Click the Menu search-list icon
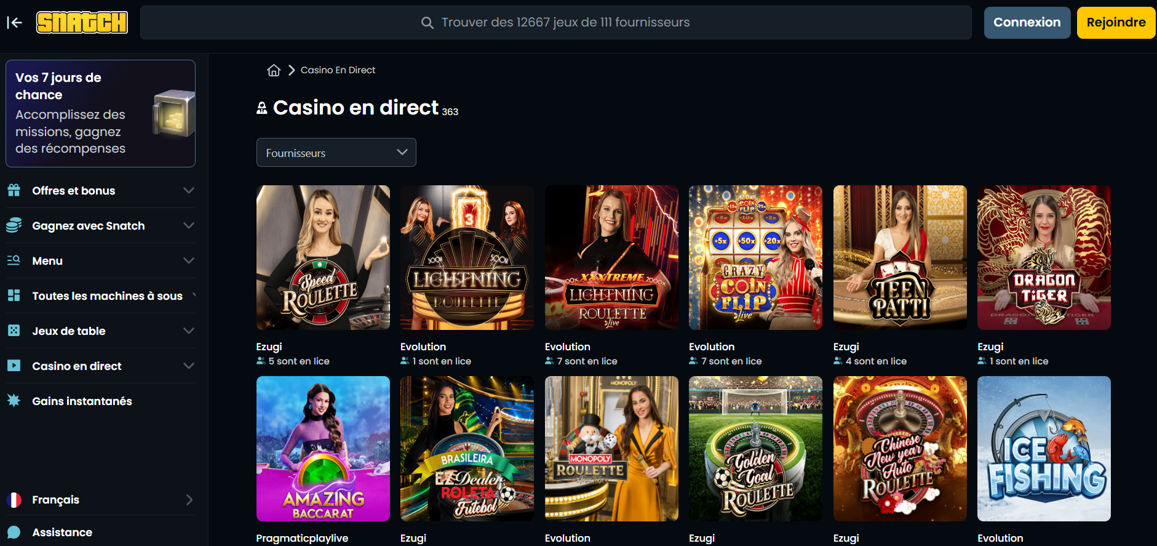The image size is (1157, 546). [14, 260]
